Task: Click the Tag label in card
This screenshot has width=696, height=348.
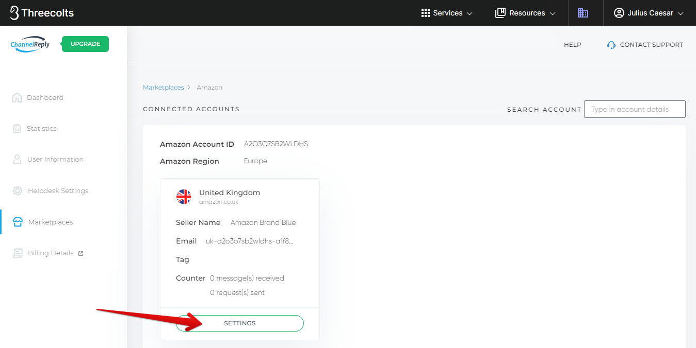Action: (x=183, y=259)
